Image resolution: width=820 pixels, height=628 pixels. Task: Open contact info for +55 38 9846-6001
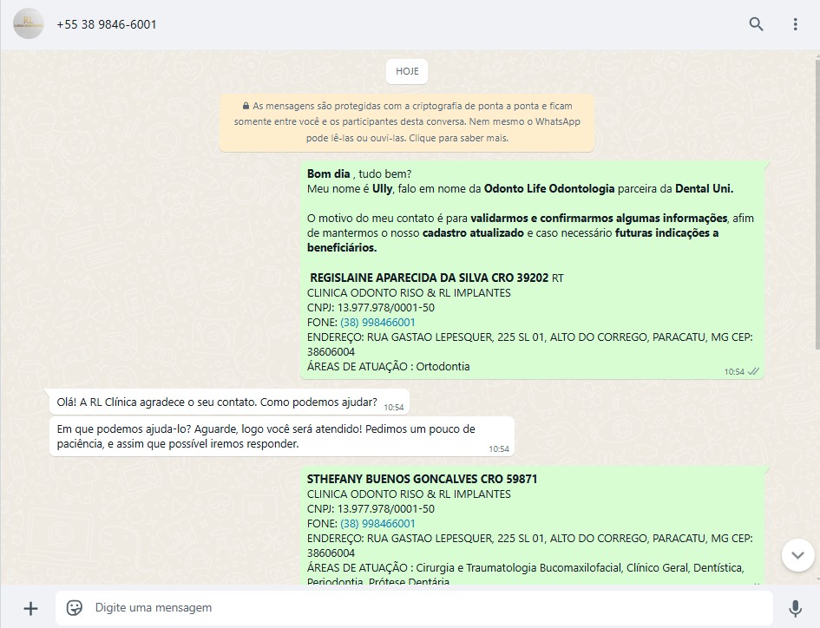[x=107, y=24]
